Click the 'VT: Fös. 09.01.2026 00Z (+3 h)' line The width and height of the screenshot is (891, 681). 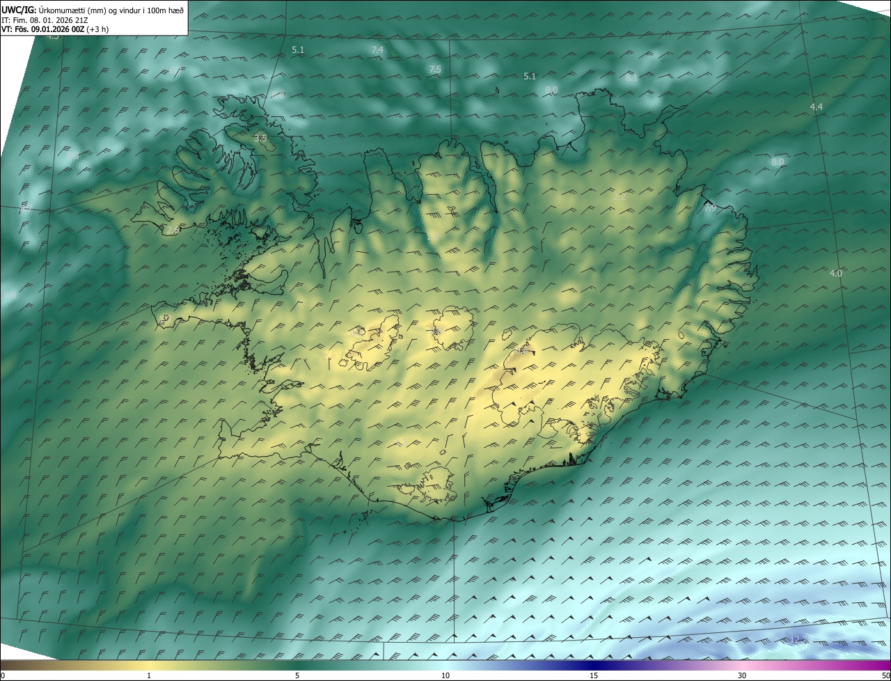pos(55,29)
